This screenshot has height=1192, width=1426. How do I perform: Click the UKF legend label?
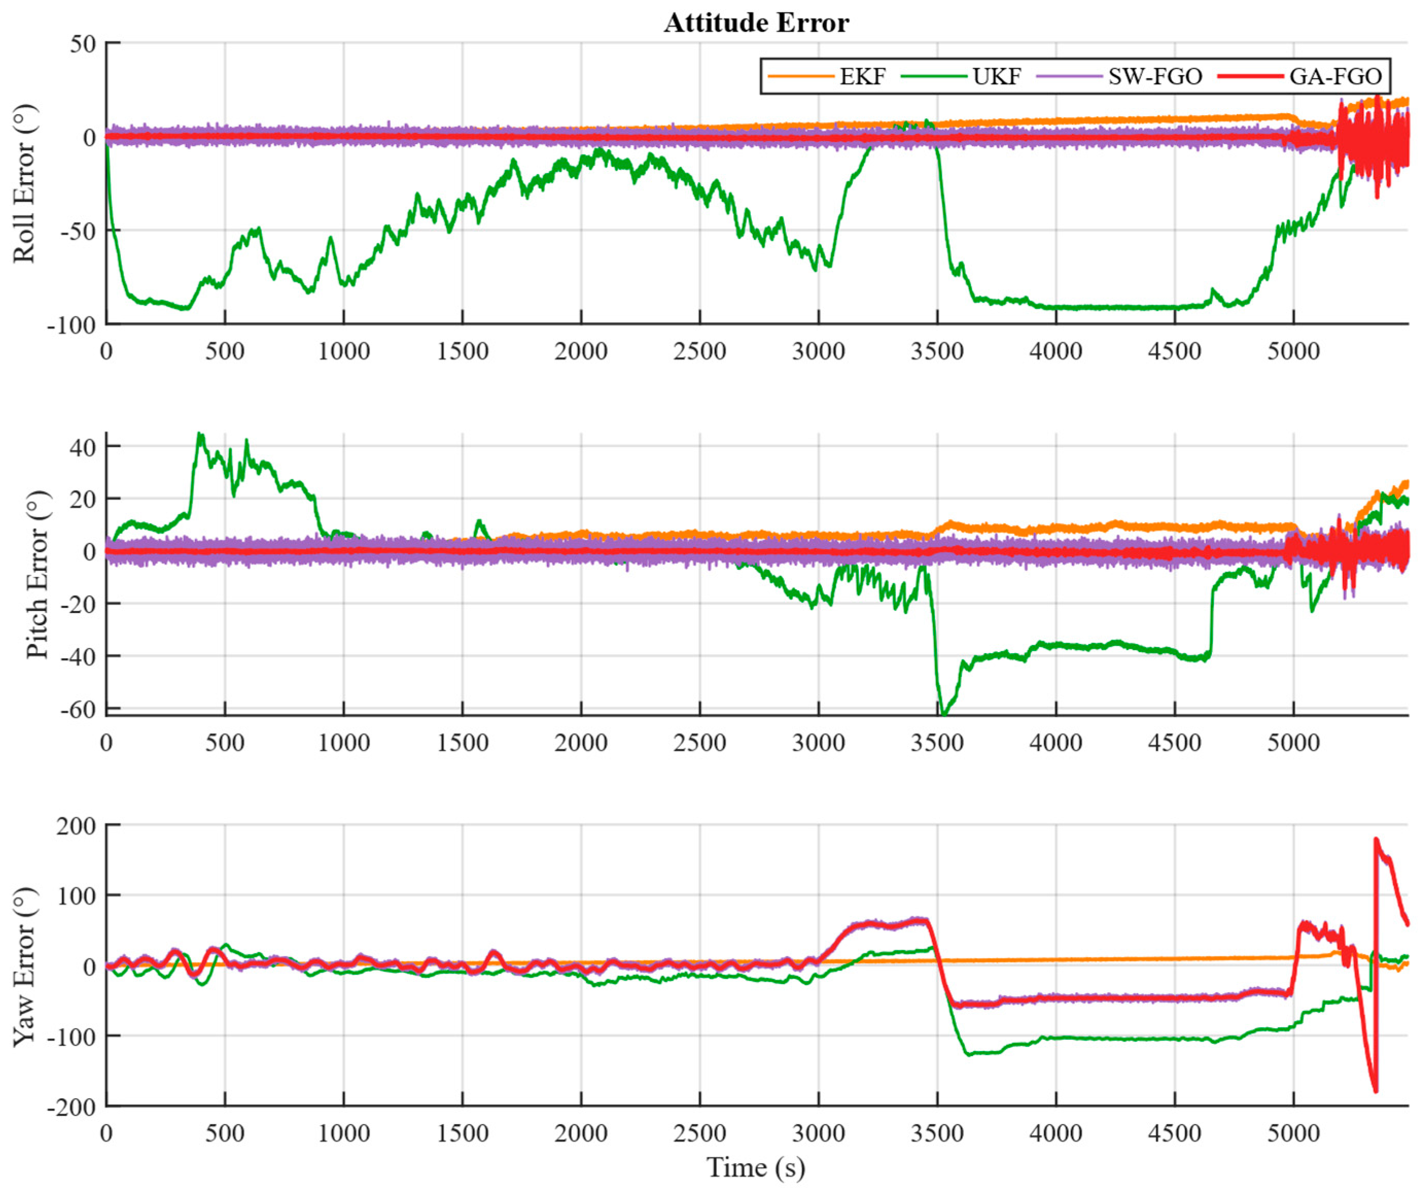pyautogui.click(x=996, y=77)
